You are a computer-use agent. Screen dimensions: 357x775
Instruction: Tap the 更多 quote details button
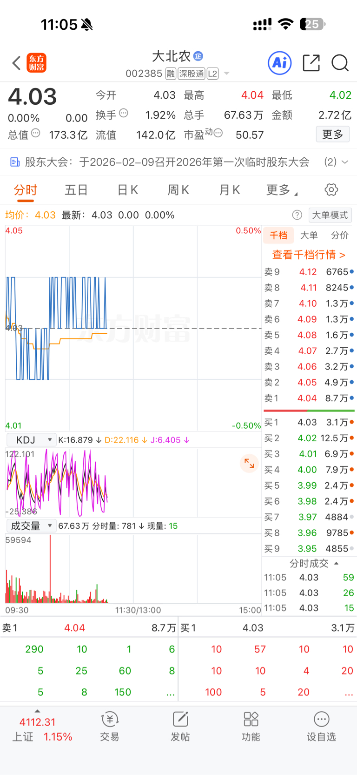pyautogui.click(x=333, y=135)
